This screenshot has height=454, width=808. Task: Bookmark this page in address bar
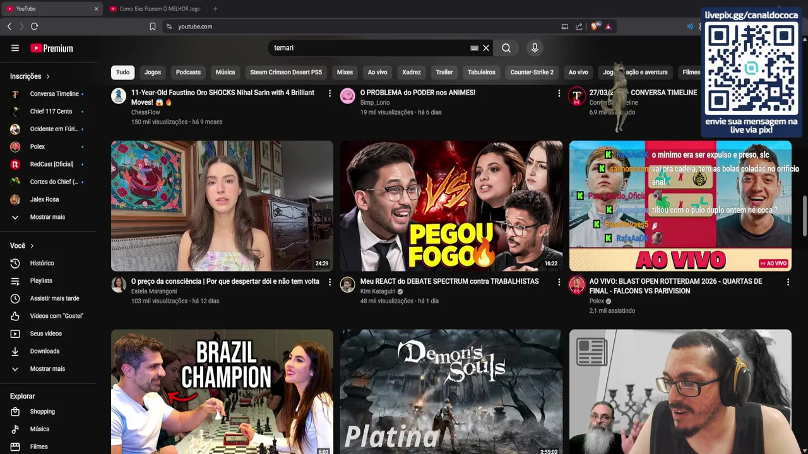click(153, 26)
